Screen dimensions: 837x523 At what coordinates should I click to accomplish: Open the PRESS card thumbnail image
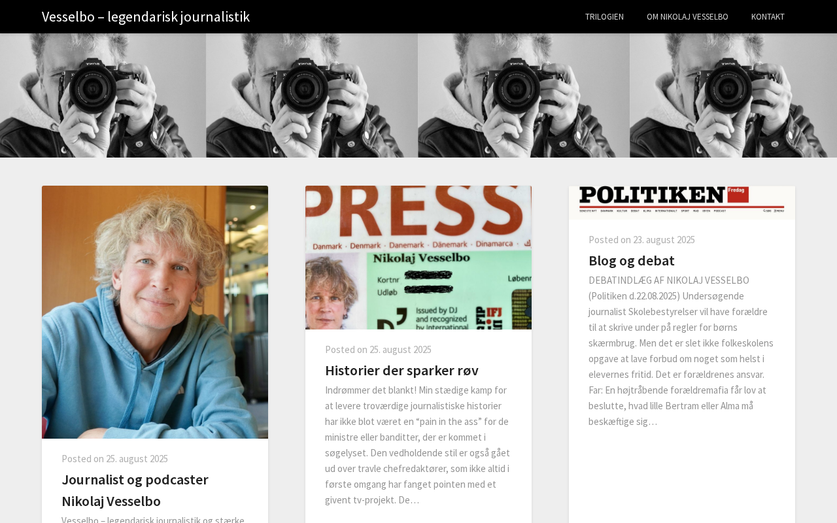pos(418,258)
